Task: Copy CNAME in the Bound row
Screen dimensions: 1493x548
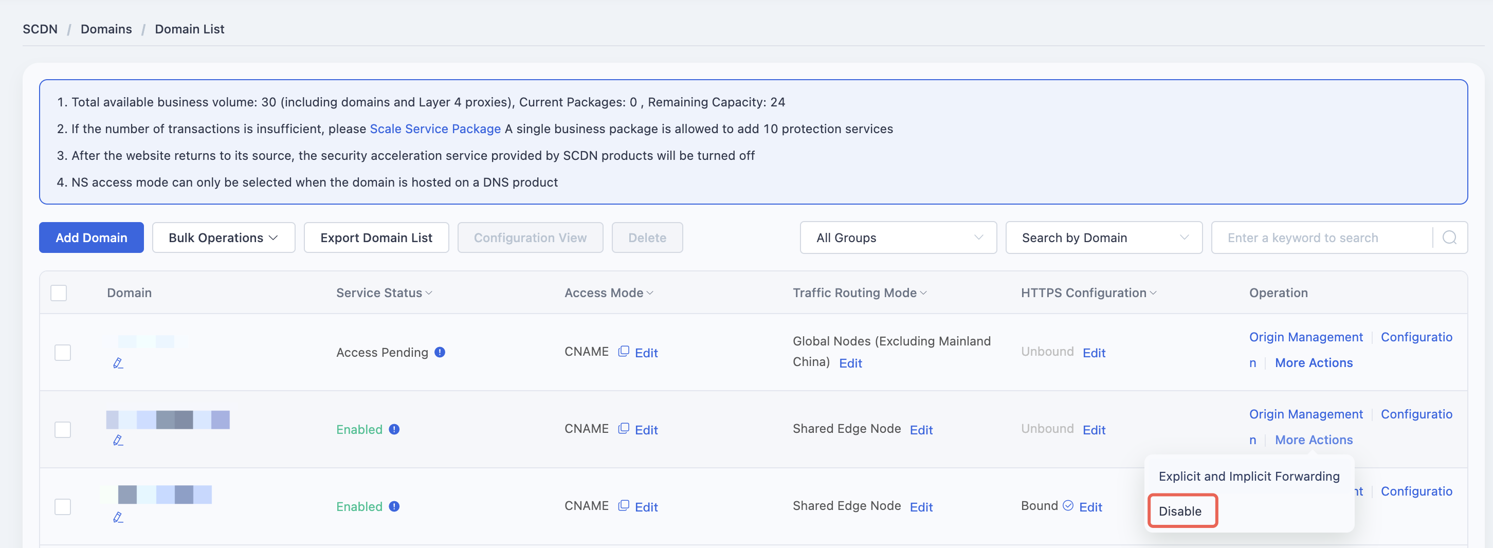Action: (x=624, y=506)
